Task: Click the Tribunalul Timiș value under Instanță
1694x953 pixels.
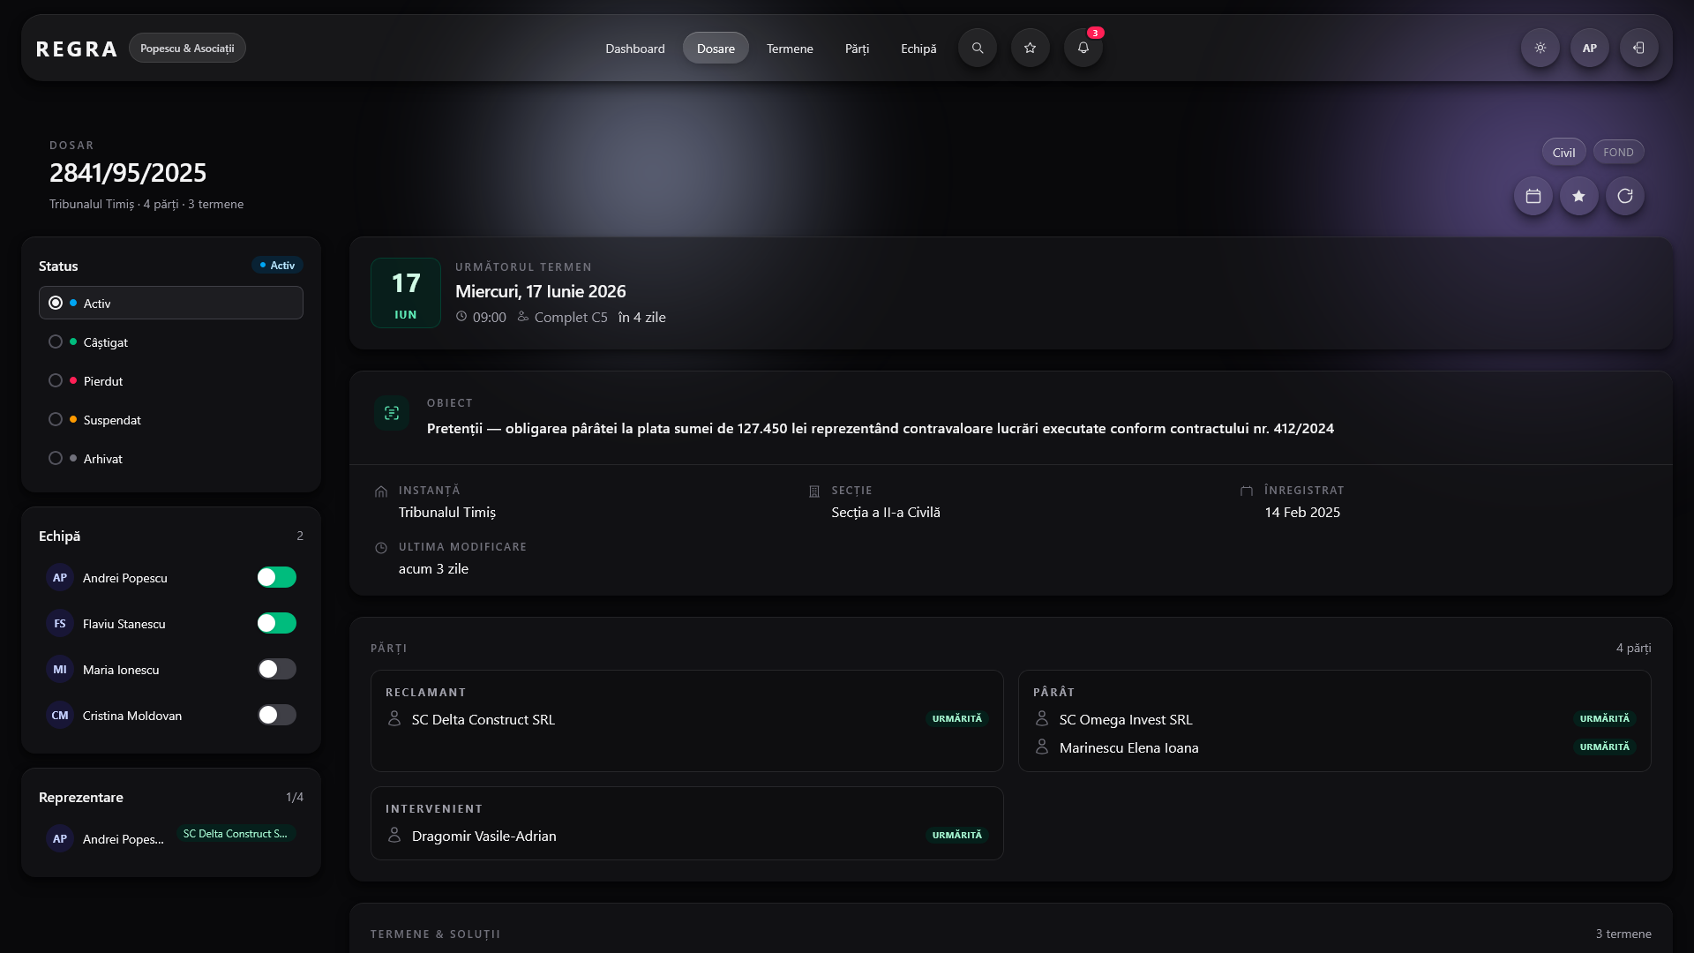Action: pyautogui.click(x=447, y=513)
